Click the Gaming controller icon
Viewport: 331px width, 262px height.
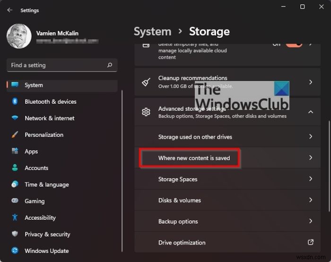pos(15,200)
